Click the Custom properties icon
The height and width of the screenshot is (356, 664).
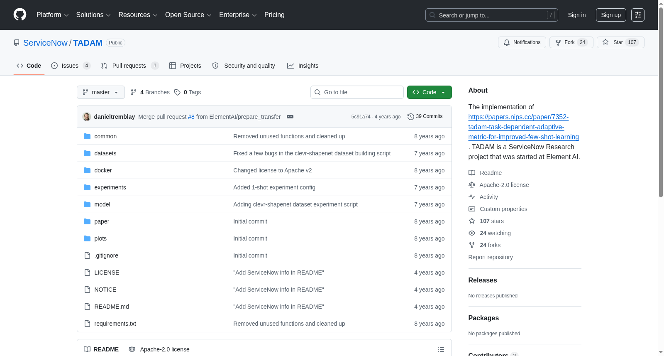click(x=472, y=209)
